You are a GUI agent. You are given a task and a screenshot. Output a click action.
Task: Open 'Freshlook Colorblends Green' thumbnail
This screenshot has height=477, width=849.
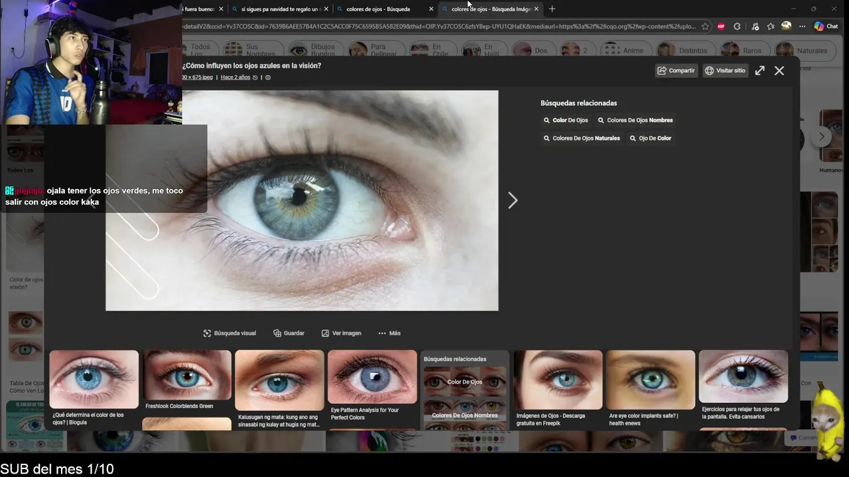[x=187, y=375]
